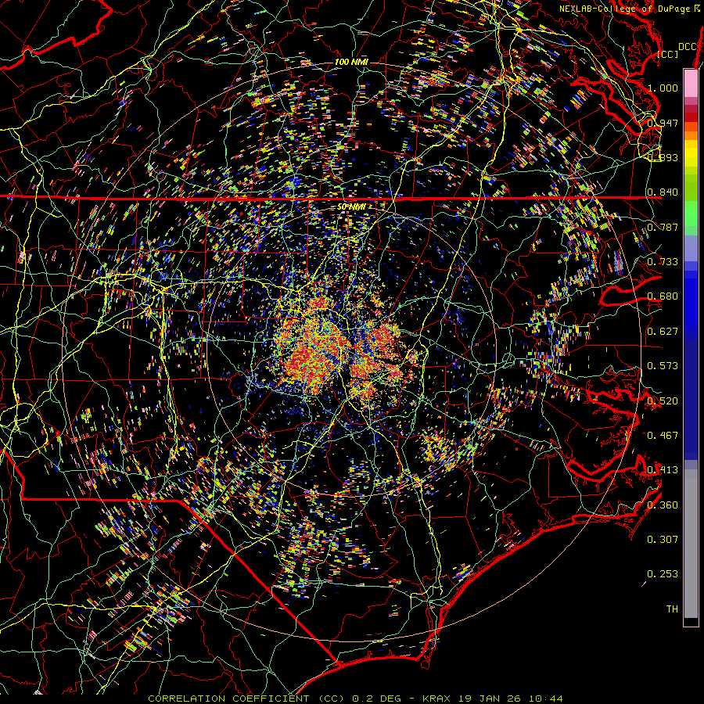This screenshot has height=704, width=704.
Task: Pick the yellow segment of the color bar
Action: pyautogui.click(x=691, y=155)
